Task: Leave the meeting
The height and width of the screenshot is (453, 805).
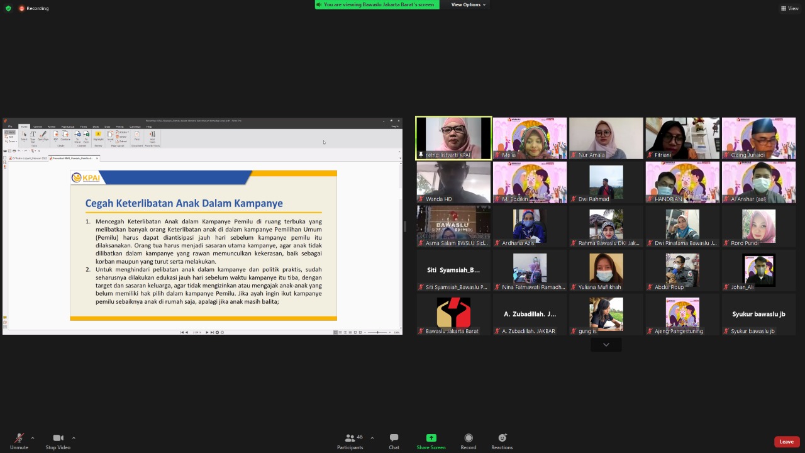Action: click(x=787, y=442)
